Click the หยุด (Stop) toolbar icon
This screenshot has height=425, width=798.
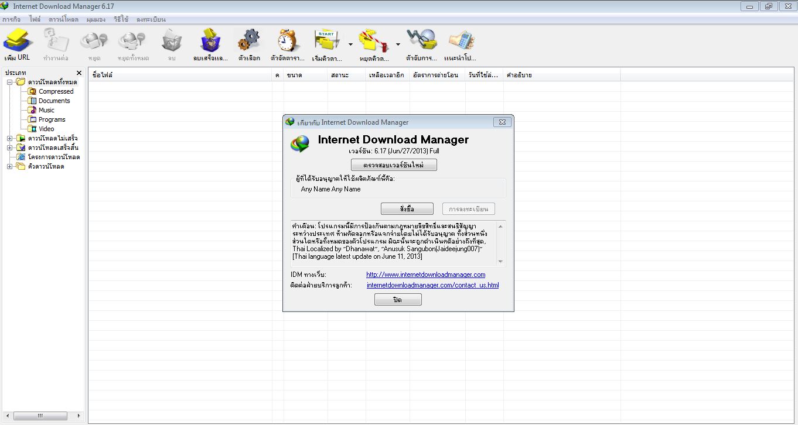tap(94, 40)
